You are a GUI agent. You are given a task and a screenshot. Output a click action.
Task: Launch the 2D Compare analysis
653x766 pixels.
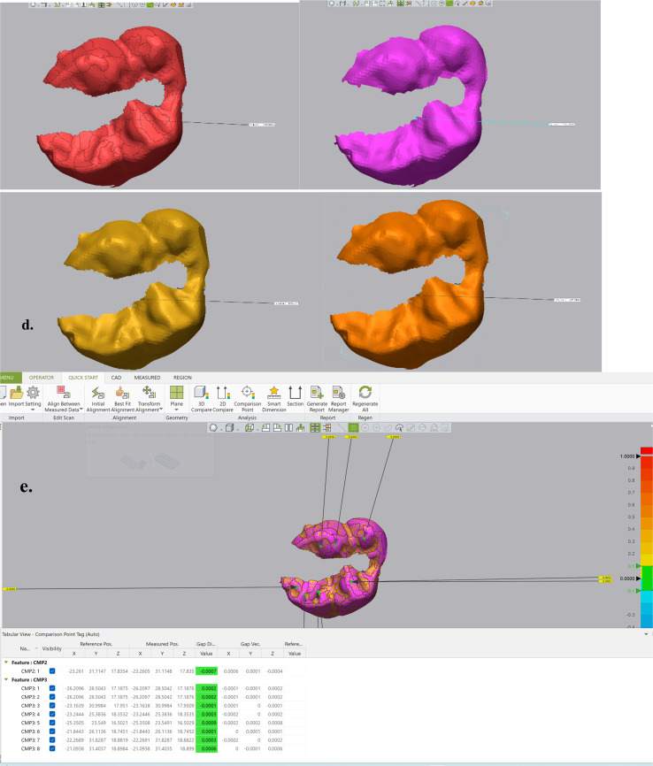222,398
